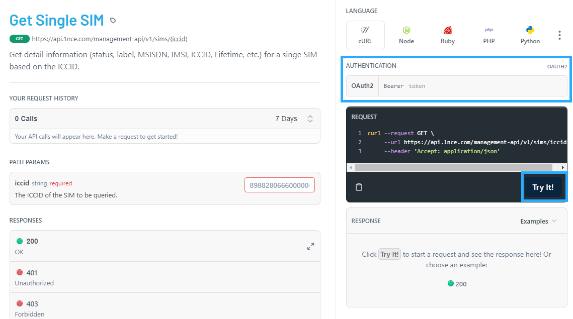Switch to the Python language icon

530,31
